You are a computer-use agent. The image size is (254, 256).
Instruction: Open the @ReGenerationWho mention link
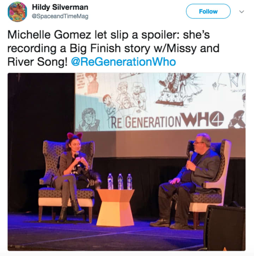pyautogui.click(x=123, y=62)
